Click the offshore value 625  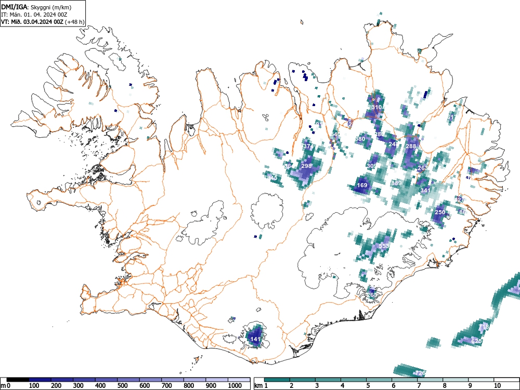click(x=476, y=341)
